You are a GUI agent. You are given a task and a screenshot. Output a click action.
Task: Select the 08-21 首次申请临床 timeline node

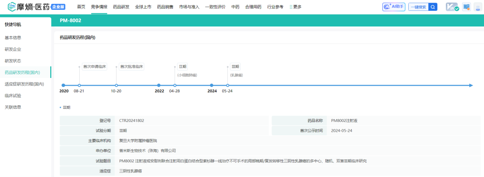(x=79, y=85)
